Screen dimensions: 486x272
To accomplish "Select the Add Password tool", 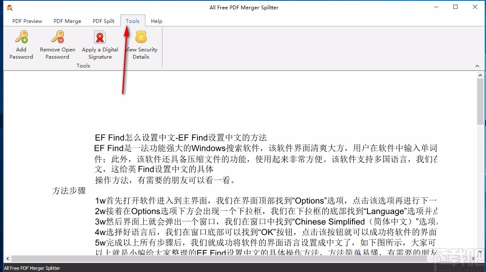I will (x=21, y=44).
